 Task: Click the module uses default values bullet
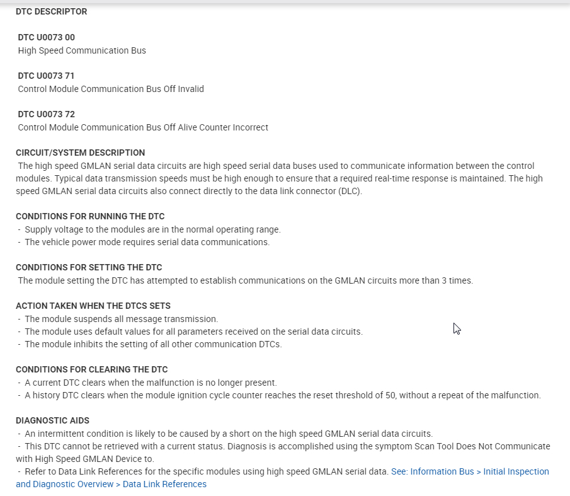[193, 332]
